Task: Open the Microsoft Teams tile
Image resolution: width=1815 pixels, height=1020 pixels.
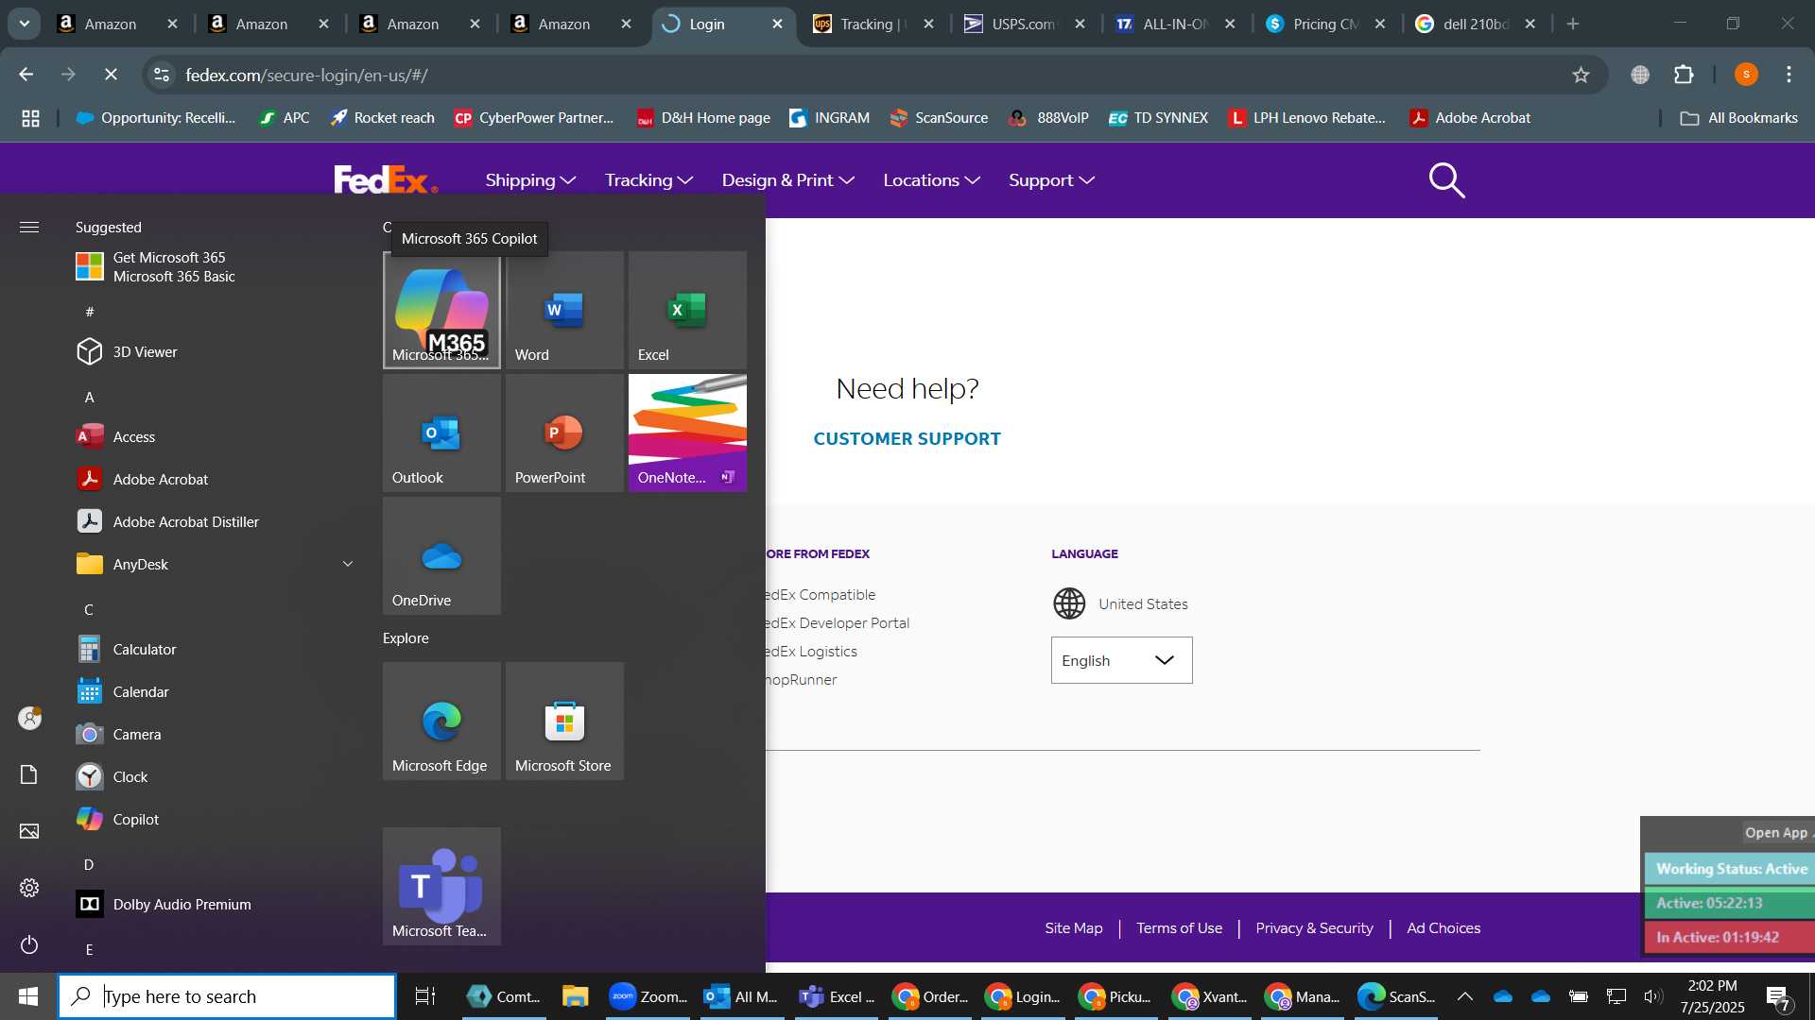Action: click(x=441, y=886)
